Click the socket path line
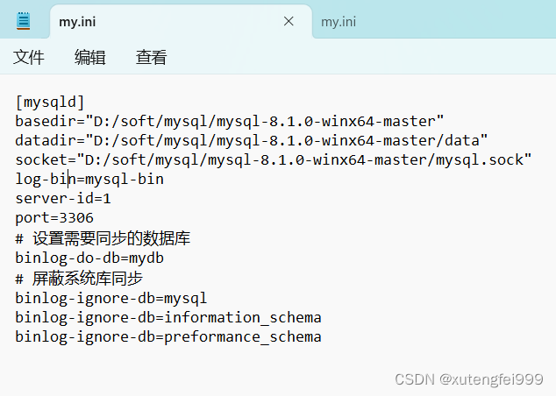Screen dimensions: 556x396 point(273,159)
